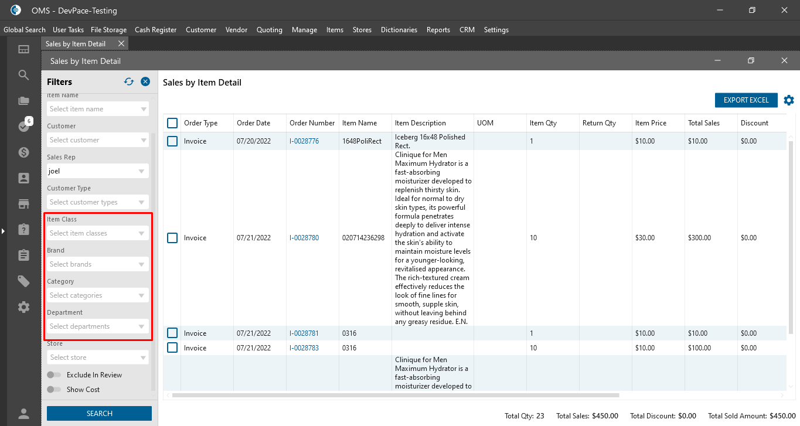
Task: Refresh the filters with the reload icon
Action: (129, 82)
